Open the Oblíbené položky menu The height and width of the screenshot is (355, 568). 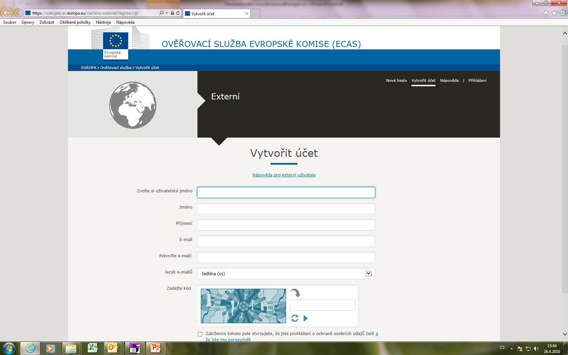pyautogui.click(x=75, y=22)
